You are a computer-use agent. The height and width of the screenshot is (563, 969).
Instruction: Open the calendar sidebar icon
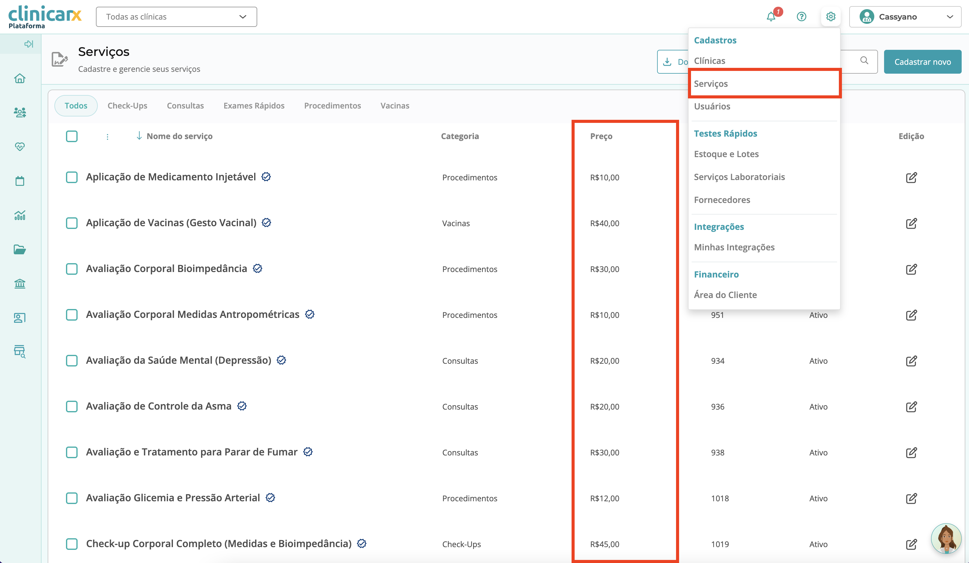coord(20,181)
